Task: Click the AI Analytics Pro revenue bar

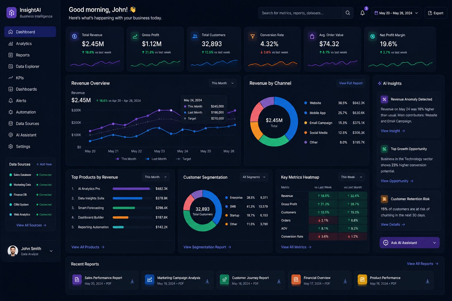Action: click(131, 189)
